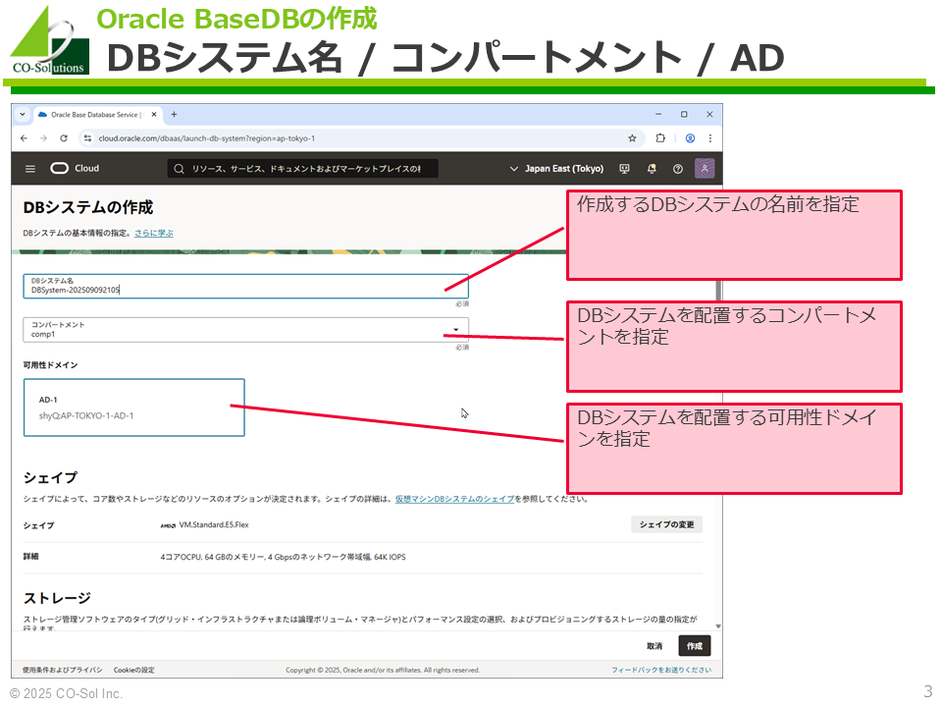Open a new browser tab with plus
The height and width of the screenshot is (707, 942).
175,114
